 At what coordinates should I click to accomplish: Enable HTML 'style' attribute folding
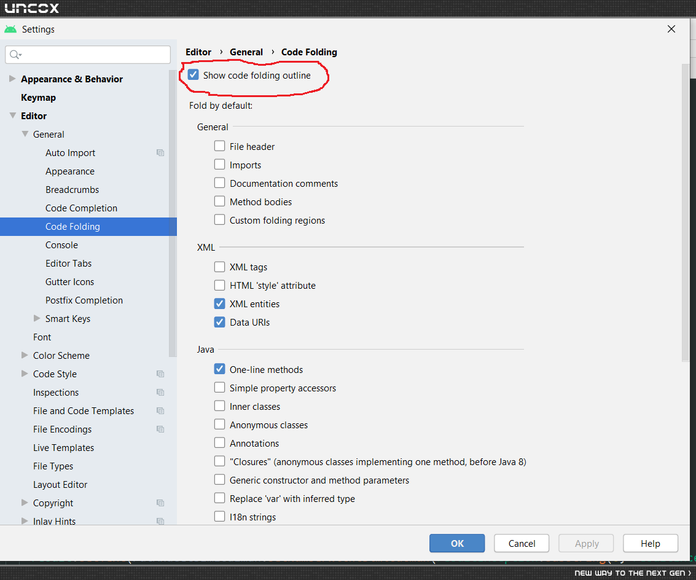click(x=219, y=285)
